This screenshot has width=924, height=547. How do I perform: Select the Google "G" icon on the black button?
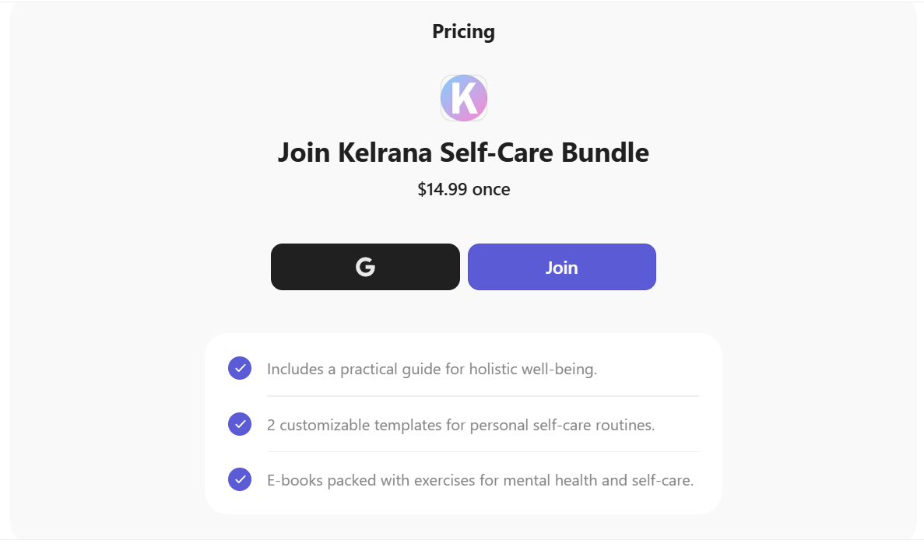tap(365, 266)
